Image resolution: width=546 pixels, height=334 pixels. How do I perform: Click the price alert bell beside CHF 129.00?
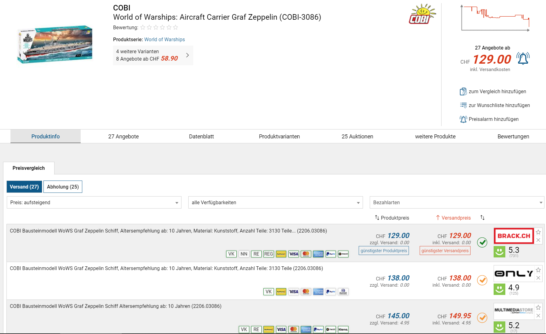coord(523,58)
